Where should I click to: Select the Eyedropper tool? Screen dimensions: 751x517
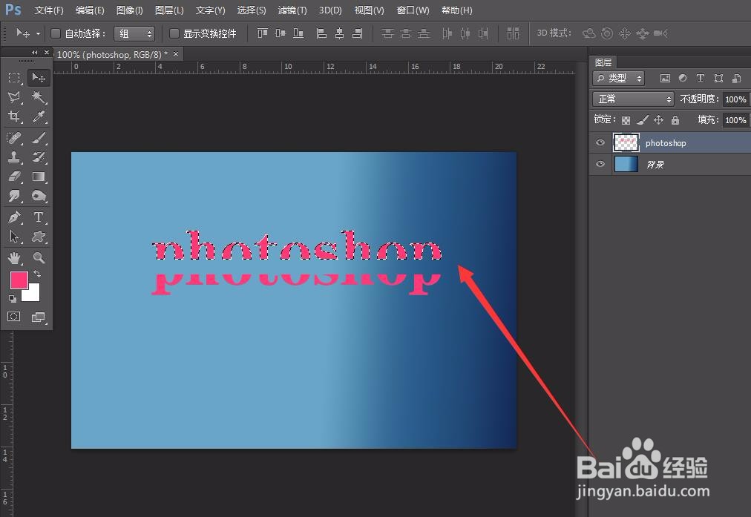(x=39, y=116)
